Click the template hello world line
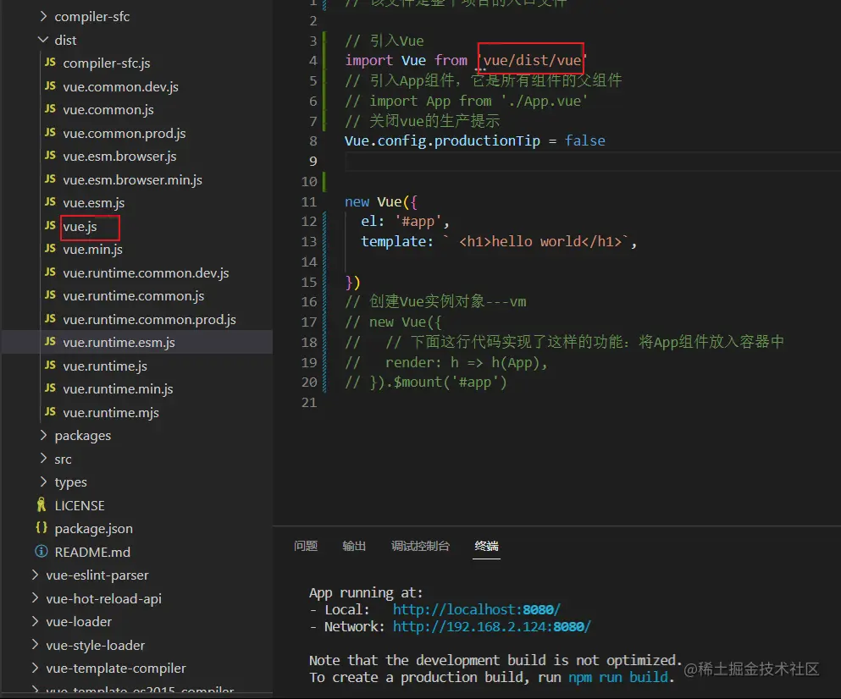 coord(499,242)
